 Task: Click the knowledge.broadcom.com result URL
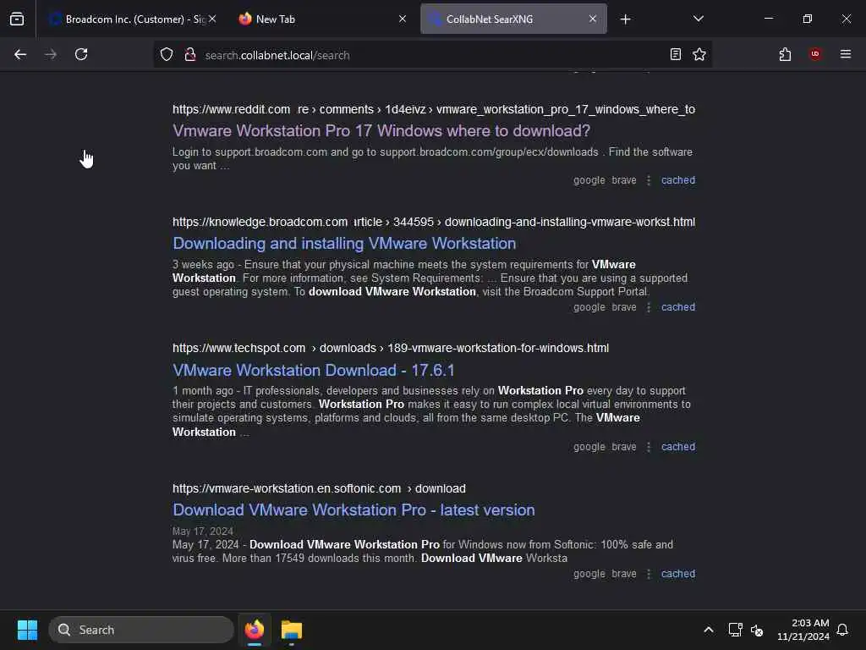point(434,222)
